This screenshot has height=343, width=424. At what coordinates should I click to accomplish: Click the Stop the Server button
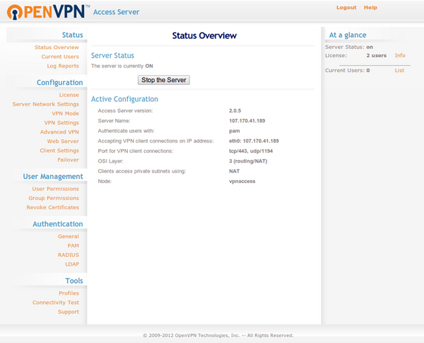coord(164,80)
